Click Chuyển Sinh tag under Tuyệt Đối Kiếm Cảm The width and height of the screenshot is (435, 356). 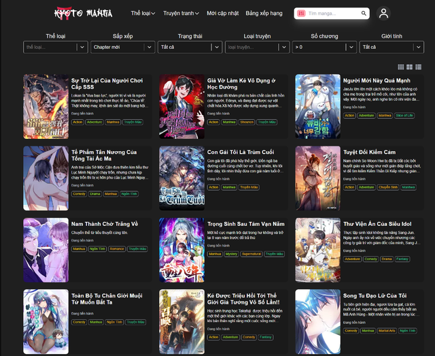388,187
